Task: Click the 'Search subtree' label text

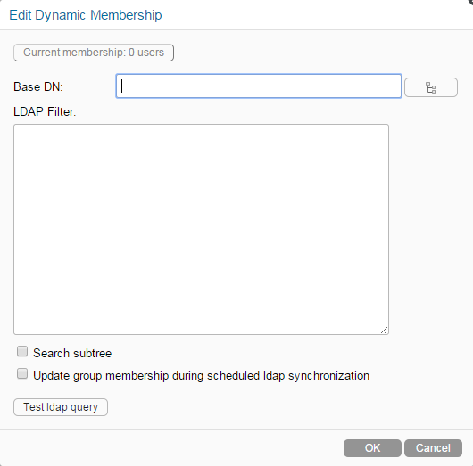Action: tap(72, 353)
